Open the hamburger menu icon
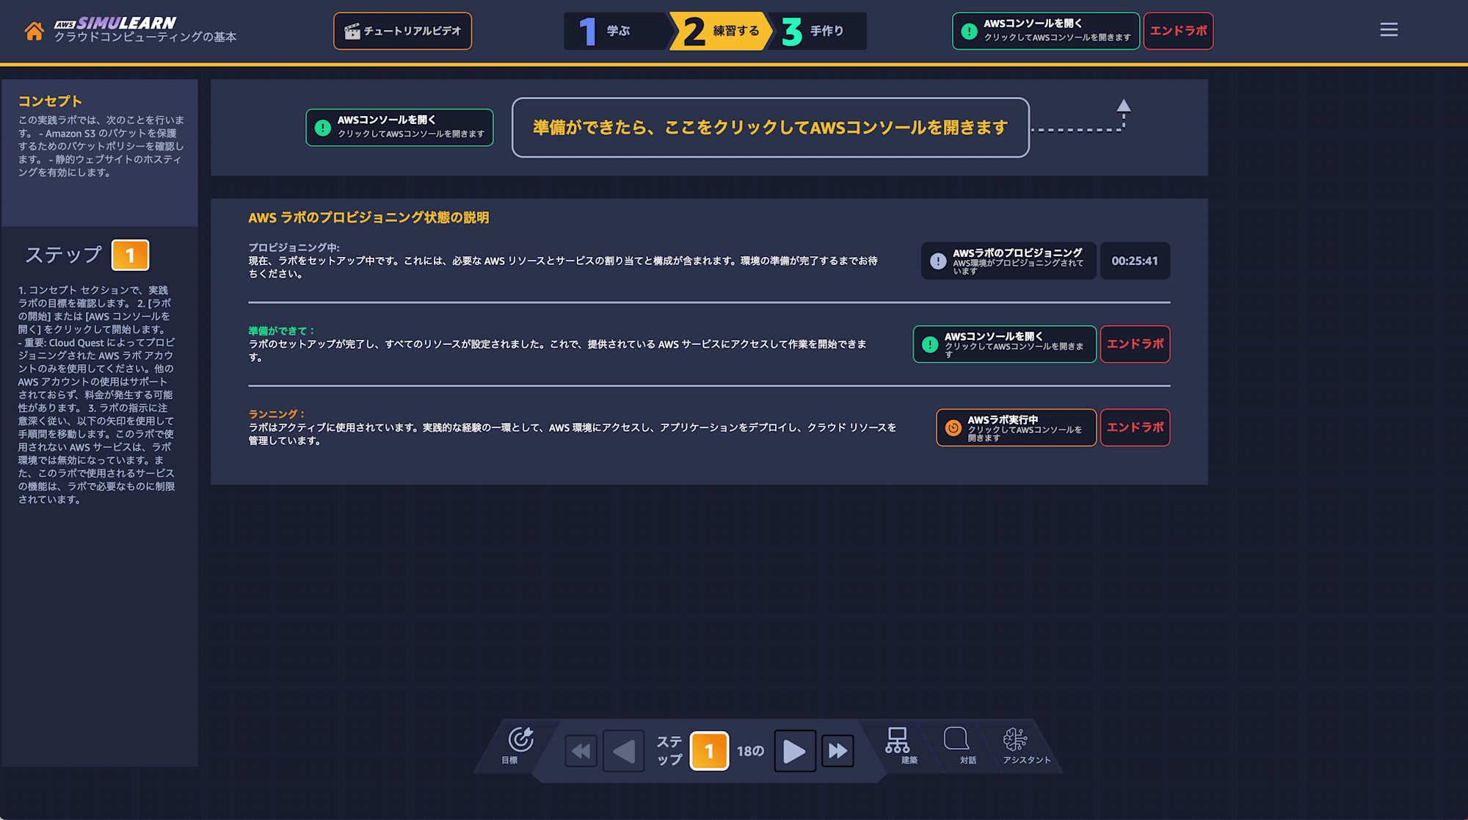 pyautogui.click(x=1389, y=29)
